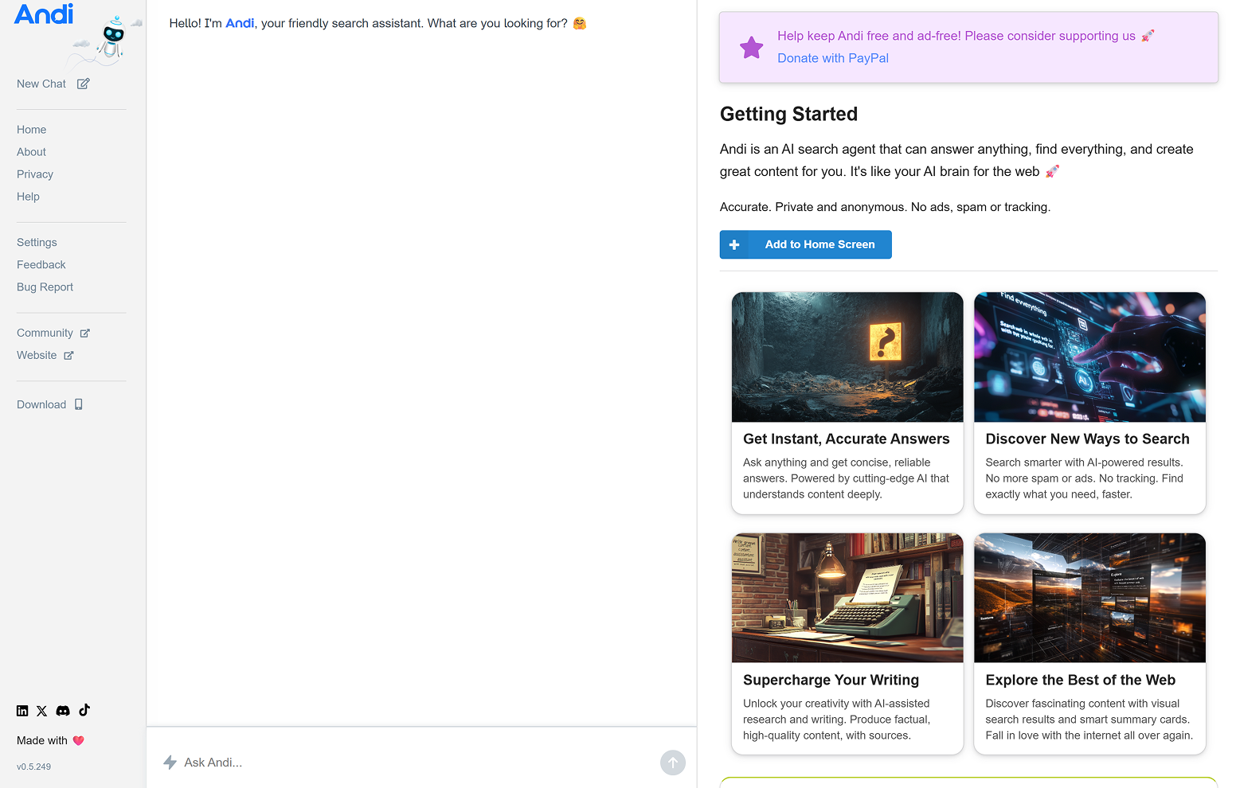Viewport: 1236px width, 788px height.
Task: Open the Discover New Ways to Search thumbnail
Action: point(1089,357)
